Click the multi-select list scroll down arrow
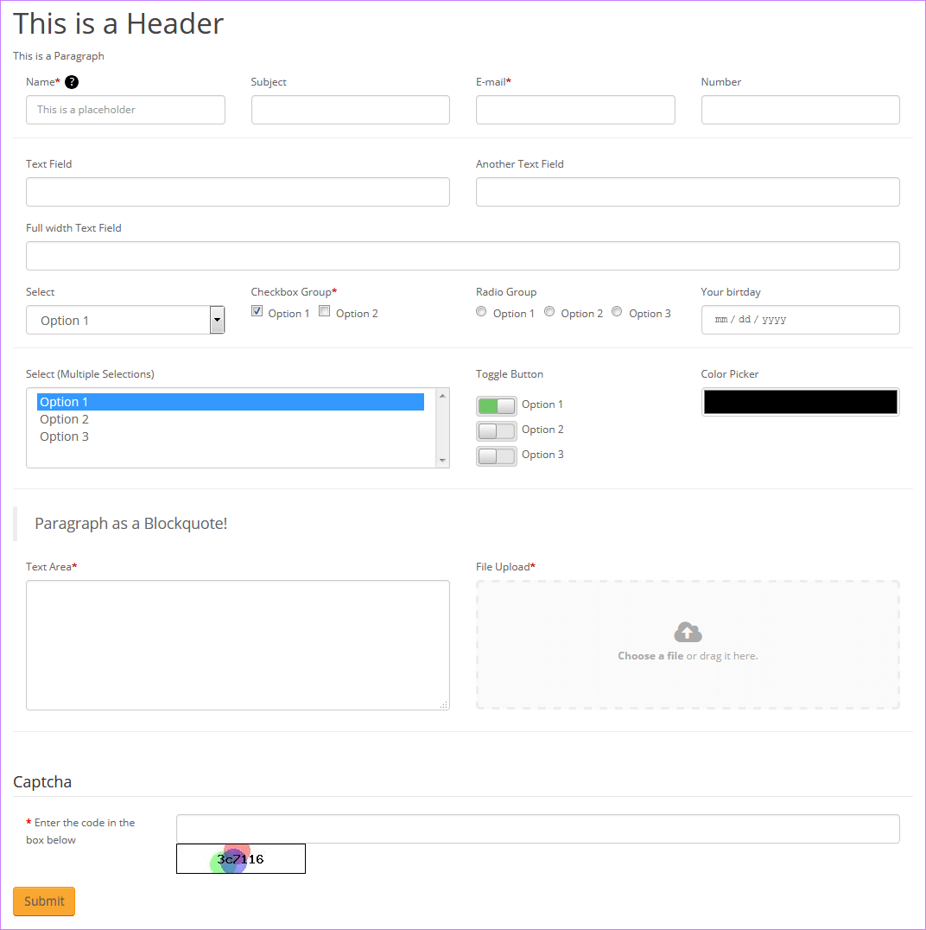This screenshot has height=930, width=926. 442,461
